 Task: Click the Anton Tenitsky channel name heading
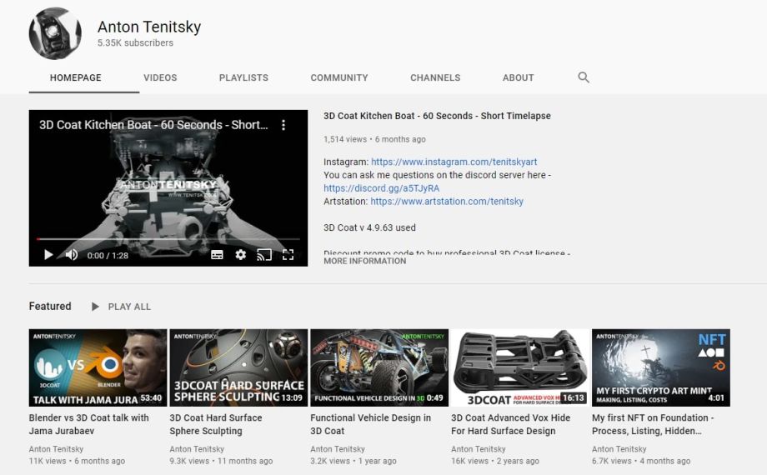(149, 27)
